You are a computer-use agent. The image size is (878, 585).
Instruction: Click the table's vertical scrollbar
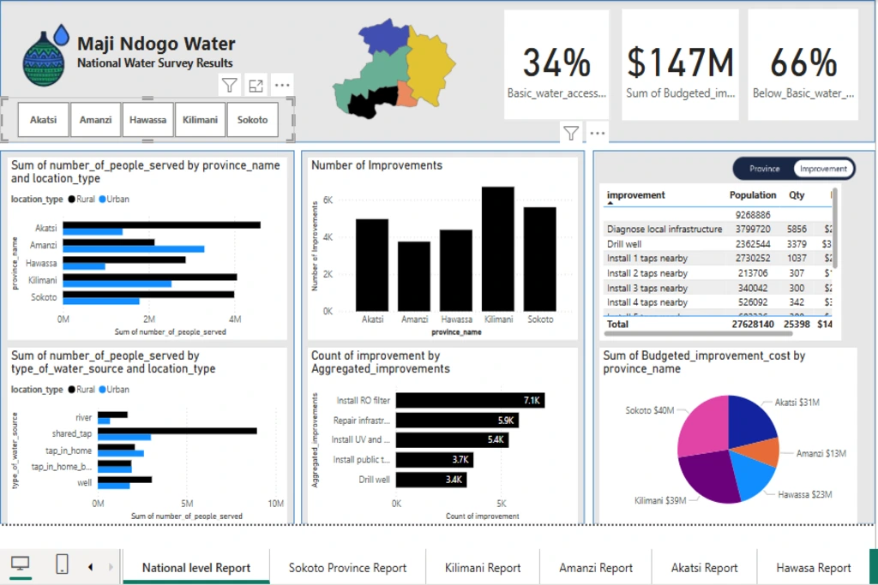coord(835,228)
